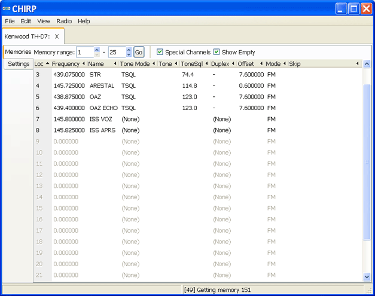Image resolution: width=375 pixels, height=296 pixels.
Task: Click FM mode cell in OAZ ECHO row
Action: click(272, 108)
